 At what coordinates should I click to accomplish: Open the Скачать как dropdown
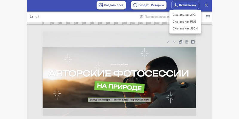coord(185,5)
